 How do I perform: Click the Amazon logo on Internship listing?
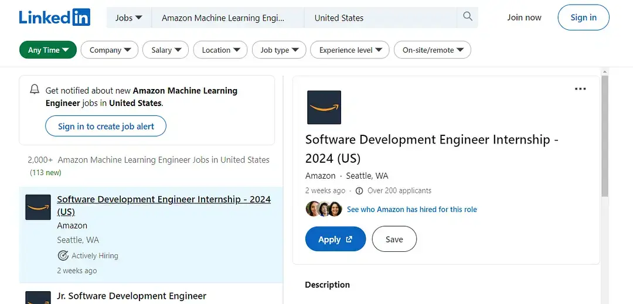(38, 207)
